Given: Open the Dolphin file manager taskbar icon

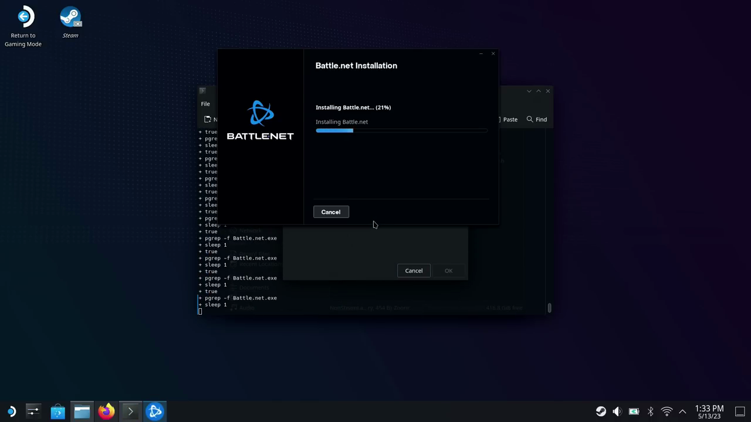Looking at the screenshot, I should coord(82,411).
